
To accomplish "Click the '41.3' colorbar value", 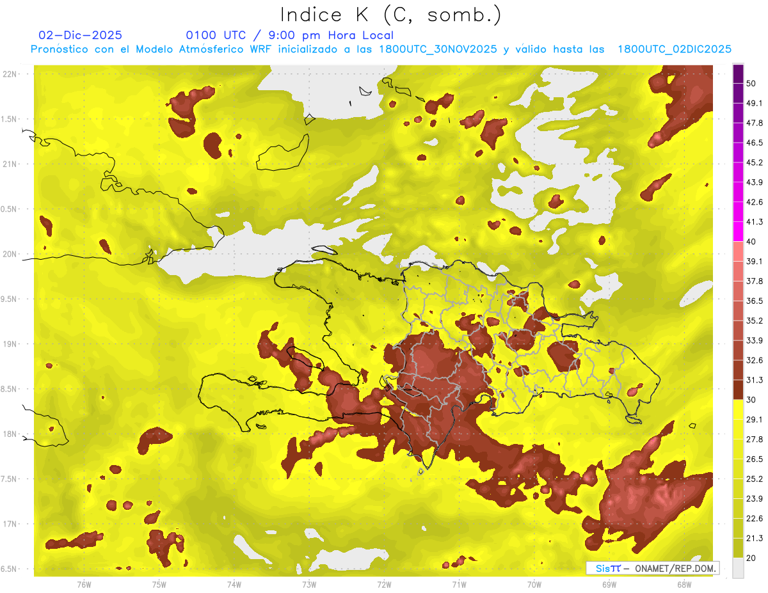I will [755, 222].
